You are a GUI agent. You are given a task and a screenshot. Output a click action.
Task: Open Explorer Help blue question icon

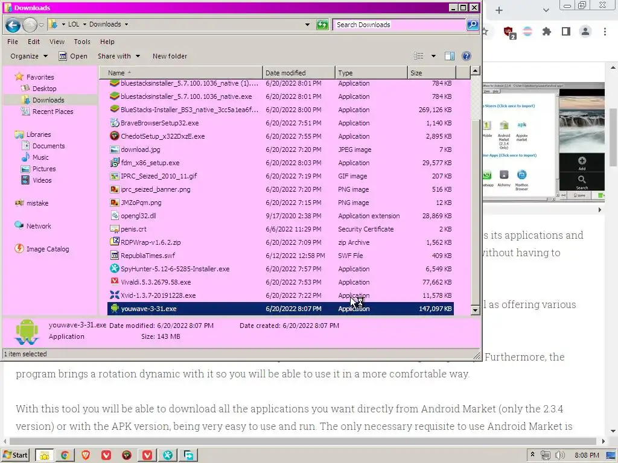click(x=467, y=56)
